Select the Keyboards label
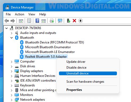Image resolution: width=131 pixels, height=102 pixels. (28, 85)
